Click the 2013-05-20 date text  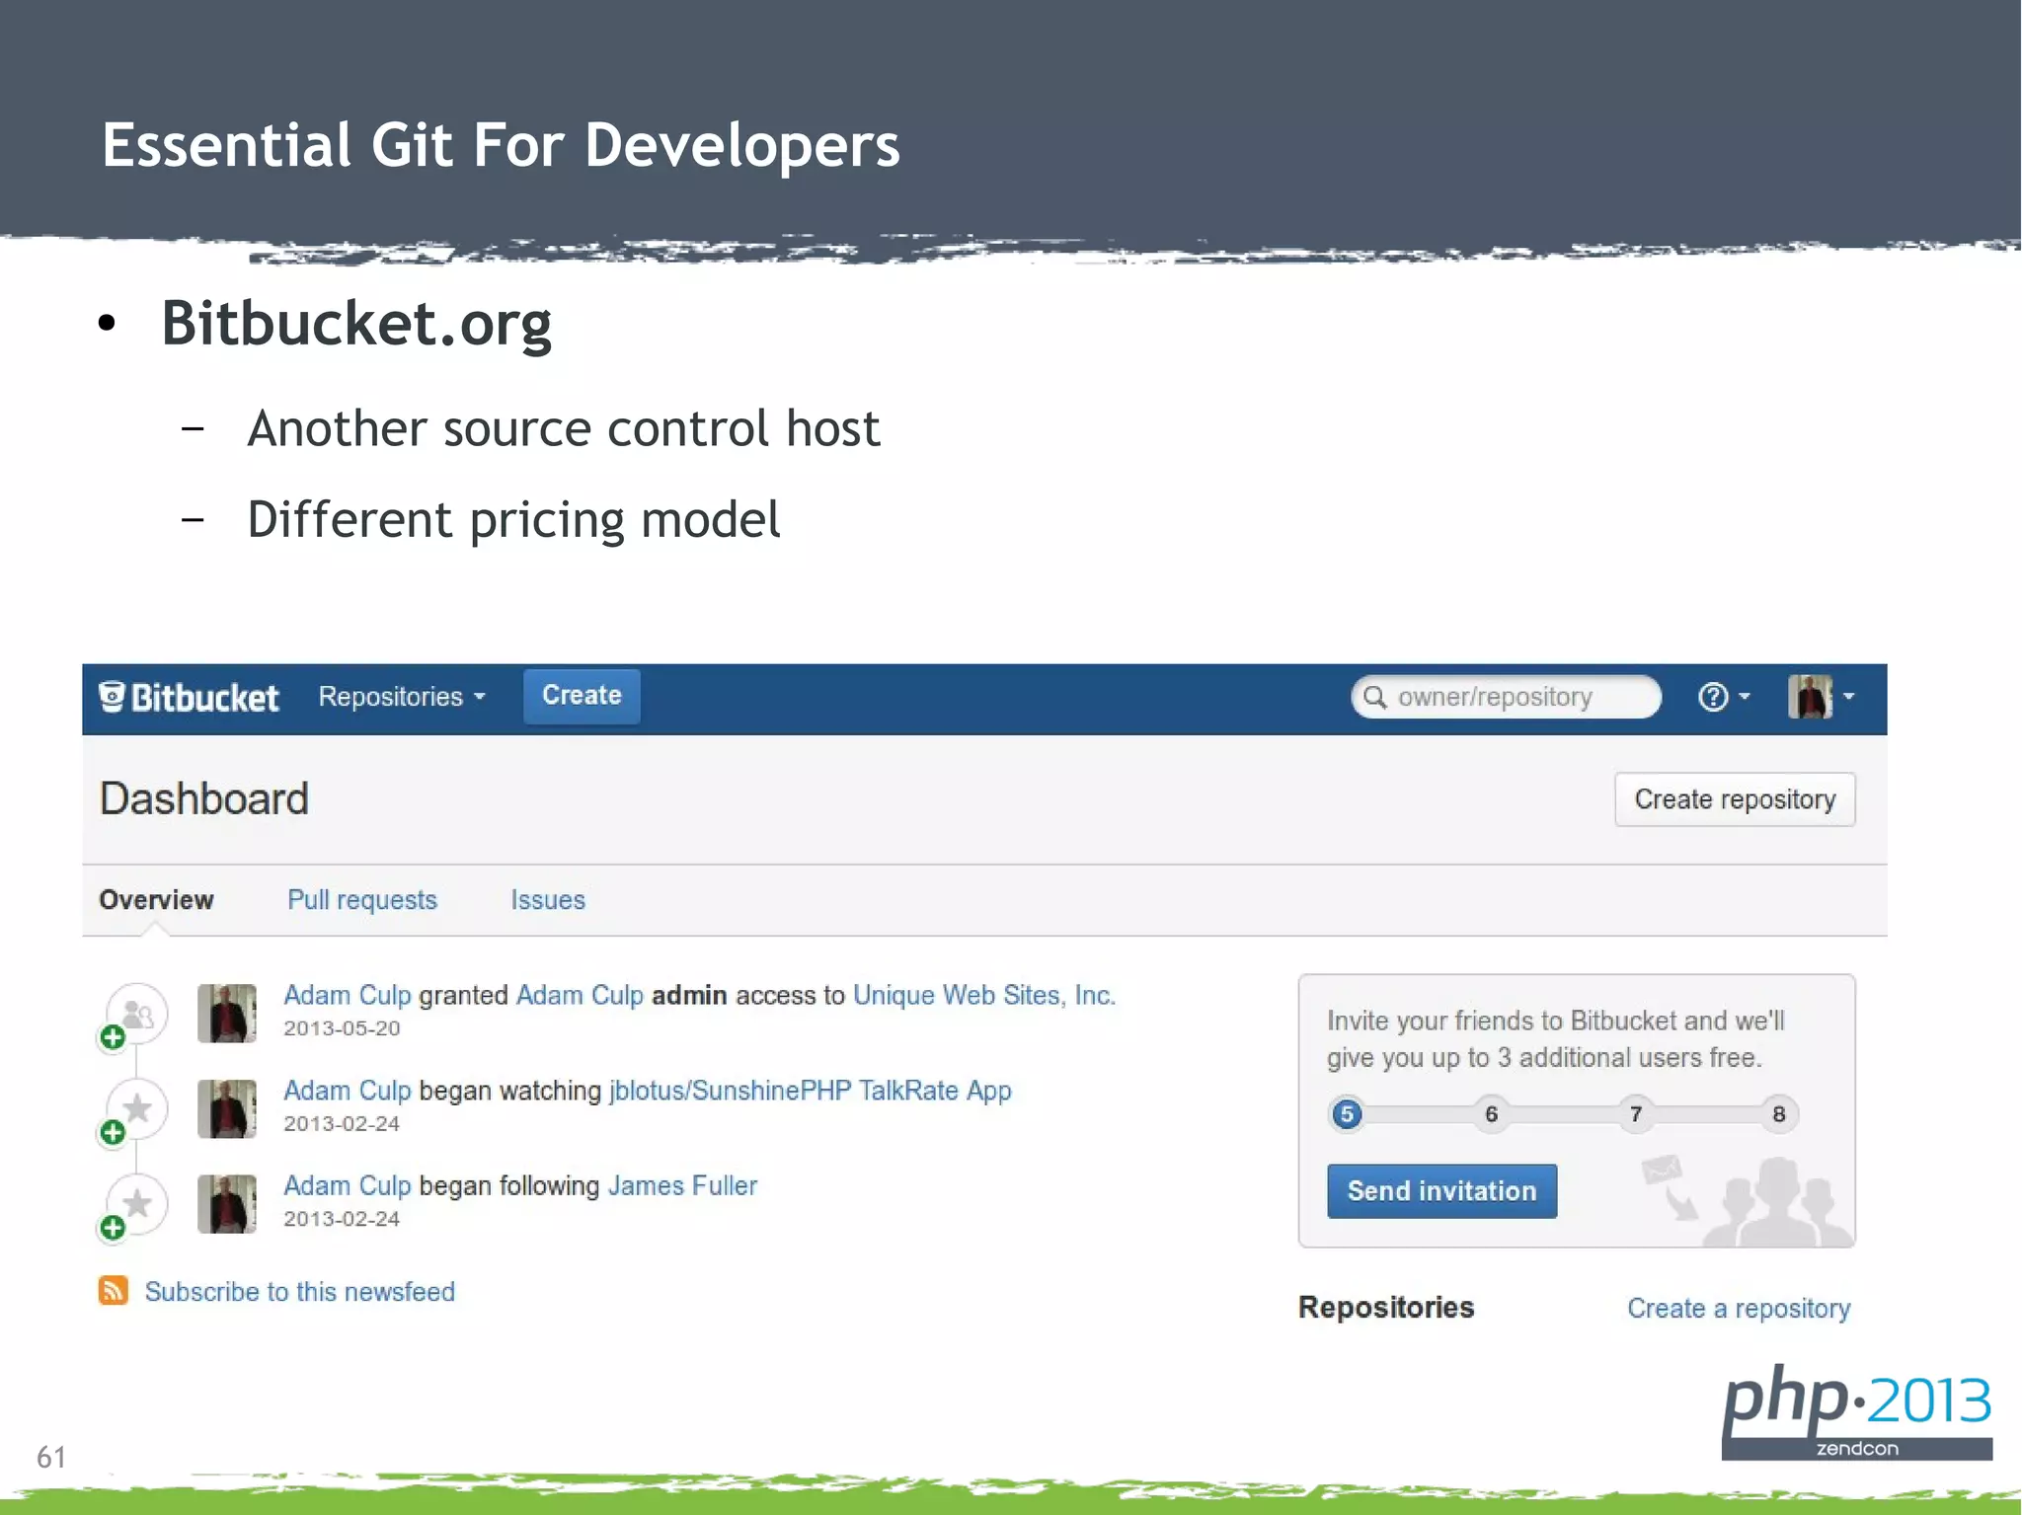342,1028
